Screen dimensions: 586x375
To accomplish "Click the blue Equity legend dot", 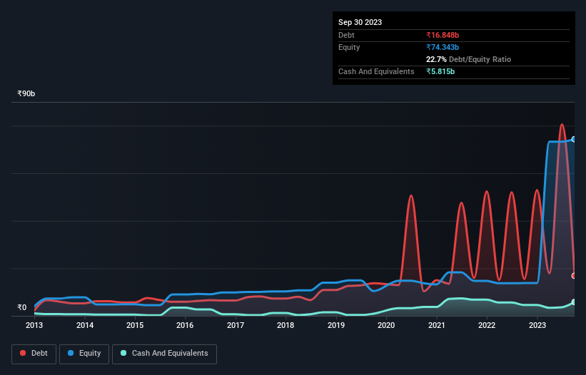I will [71, 353].
